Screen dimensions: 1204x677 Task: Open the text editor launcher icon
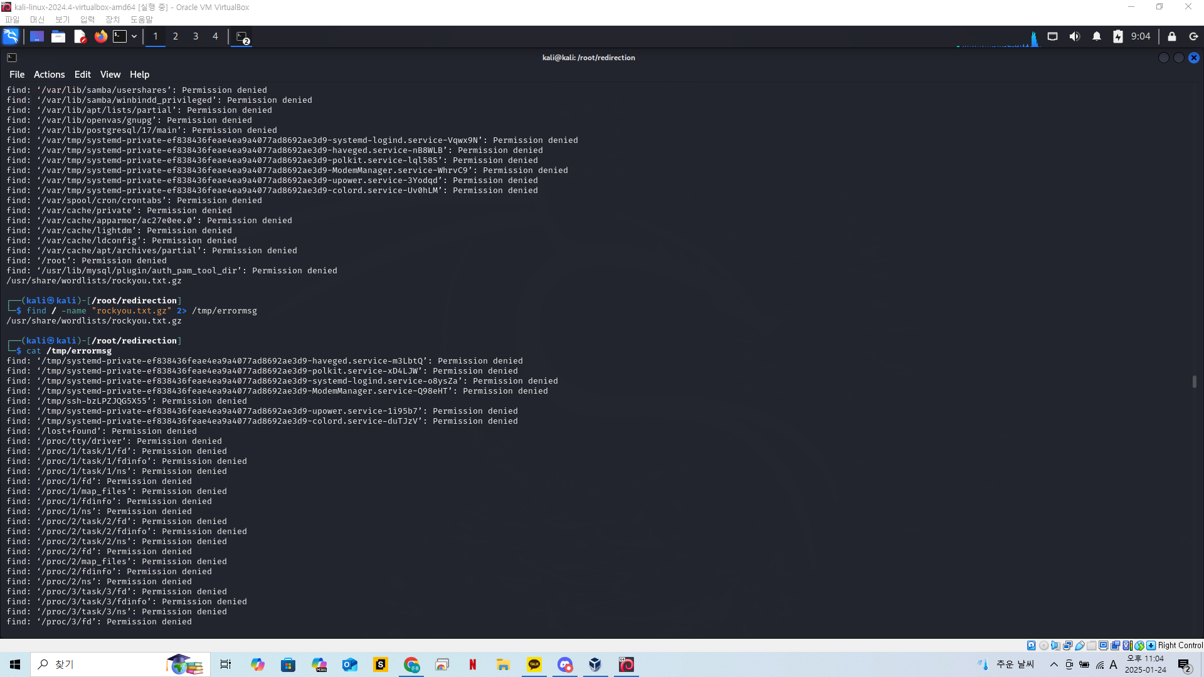point(80,36)
